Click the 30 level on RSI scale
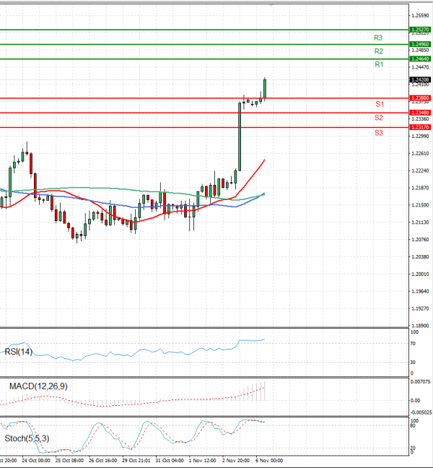This screenshot has width=433, height=468. click(x=413, y=363)
